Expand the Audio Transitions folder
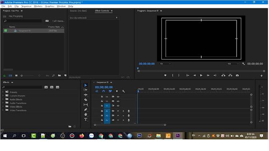The width and height of the screenshot is (269, 151). click(x=3, y=103)
